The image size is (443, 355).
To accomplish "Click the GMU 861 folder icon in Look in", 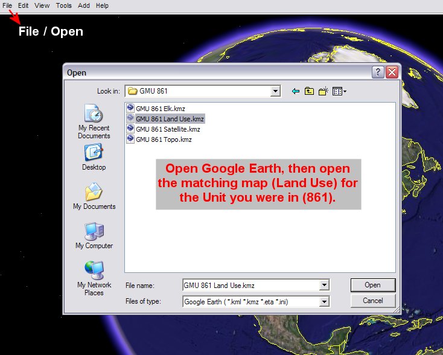I will point(132,91).
